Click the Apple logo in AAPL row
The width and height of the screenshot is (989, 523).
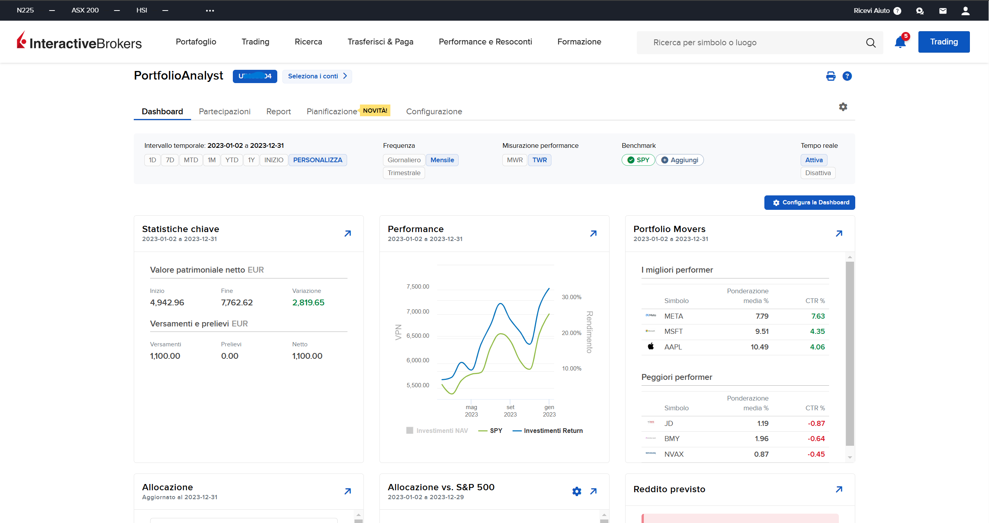point(650,346)
